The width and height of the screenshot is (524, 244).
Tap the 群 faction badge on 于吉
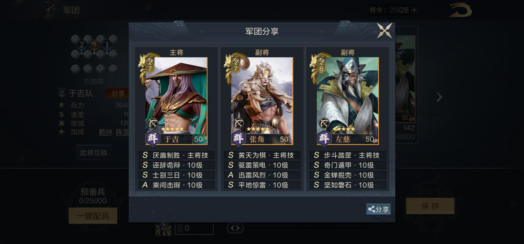tap(153, 138)
